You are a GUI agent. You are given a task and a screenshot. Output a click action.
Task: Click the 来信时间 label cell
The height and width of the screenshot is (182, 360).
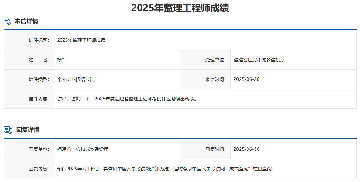click(x=205, y=79)
